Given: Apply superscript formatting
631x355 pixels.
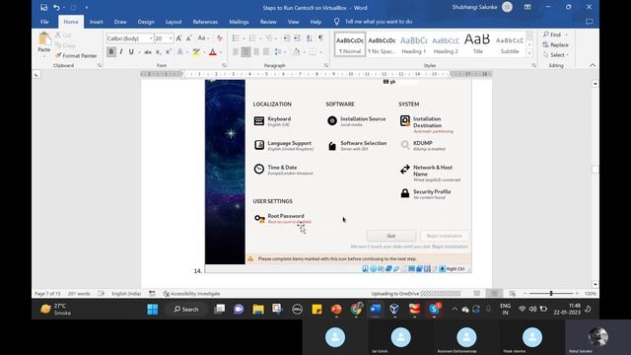Looking at the screenshot, I should coord(169,52).
